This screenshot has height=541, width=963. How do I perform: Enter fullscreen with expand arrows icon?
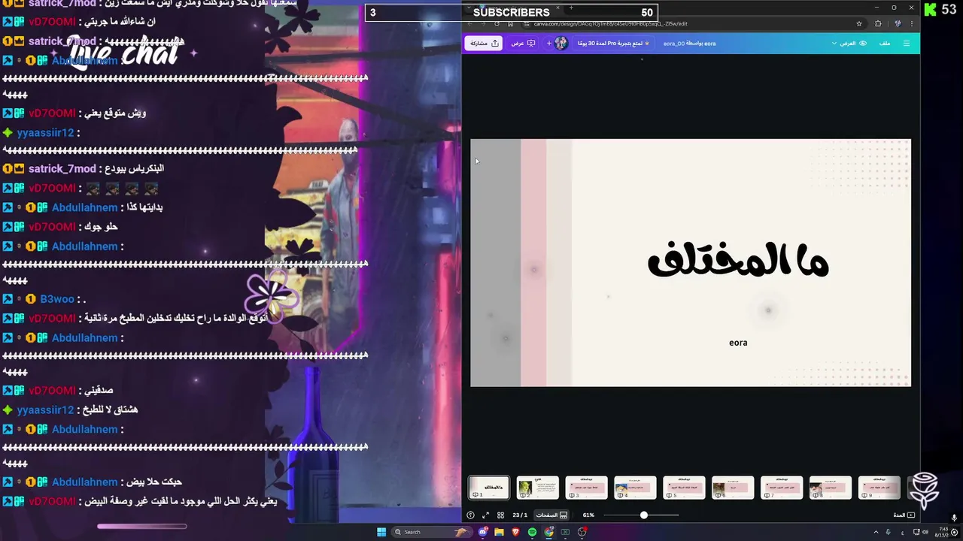pyautogui.click(x=485, y=515)
